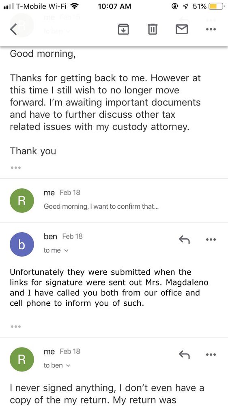Mark as unread with the envelope icon
The width and height of the screenshot is (228, 406).
pos(182,29)
